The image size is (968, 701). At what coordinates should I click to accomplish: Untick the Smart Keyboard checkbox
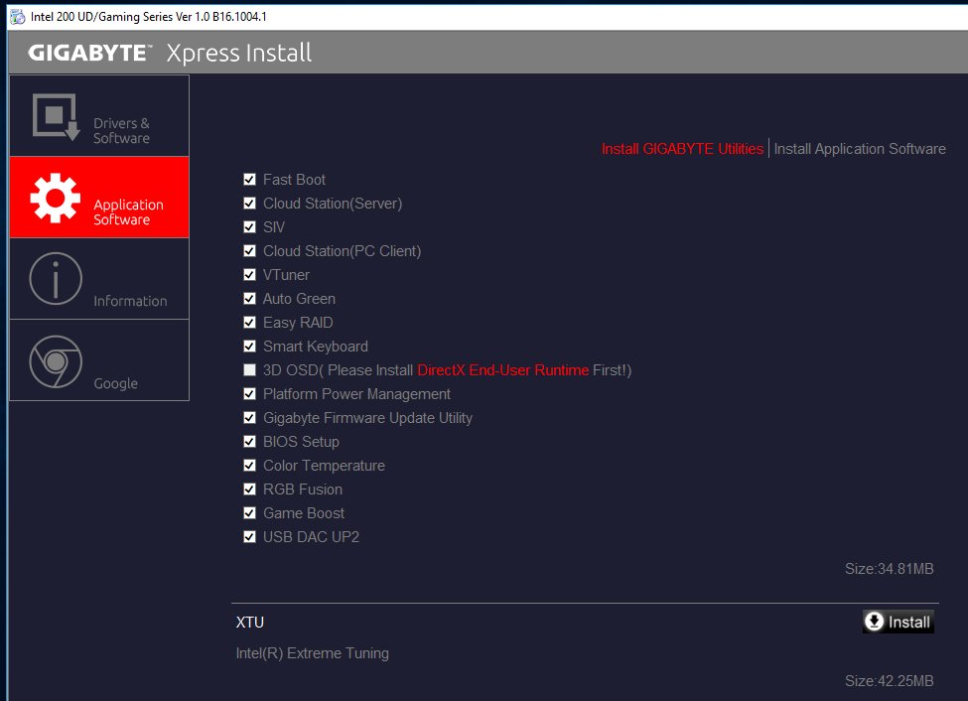pos(249,347)
